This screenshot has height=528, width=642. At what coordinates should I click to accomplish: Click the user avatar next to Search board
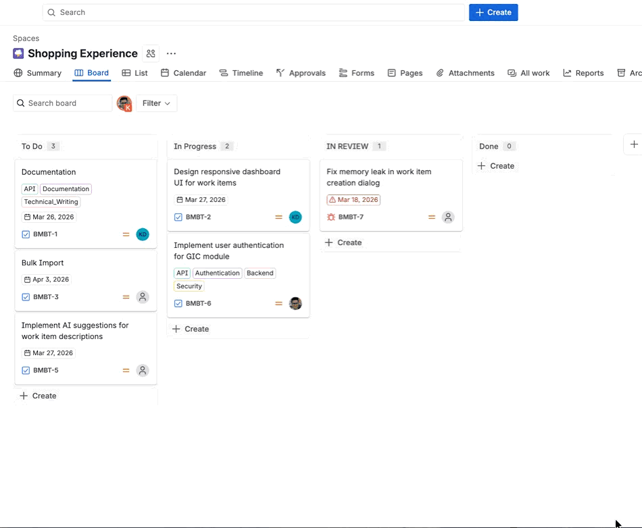click(124, 103)
